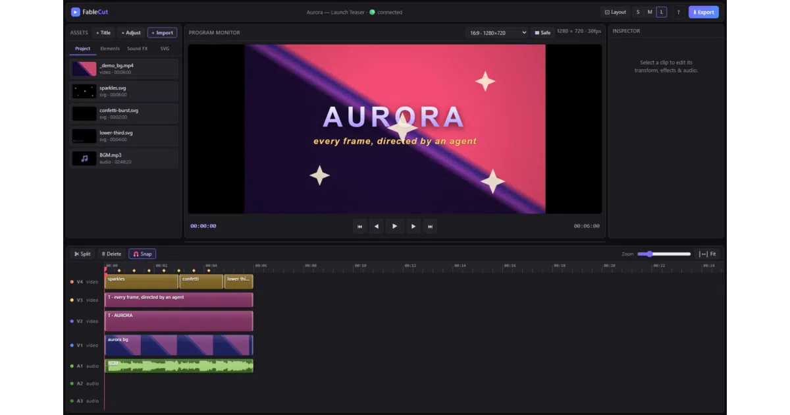Open the Import menu in Assets
Image resolution: width=790 pixels, height=415 pixels.
pos(162,32)
